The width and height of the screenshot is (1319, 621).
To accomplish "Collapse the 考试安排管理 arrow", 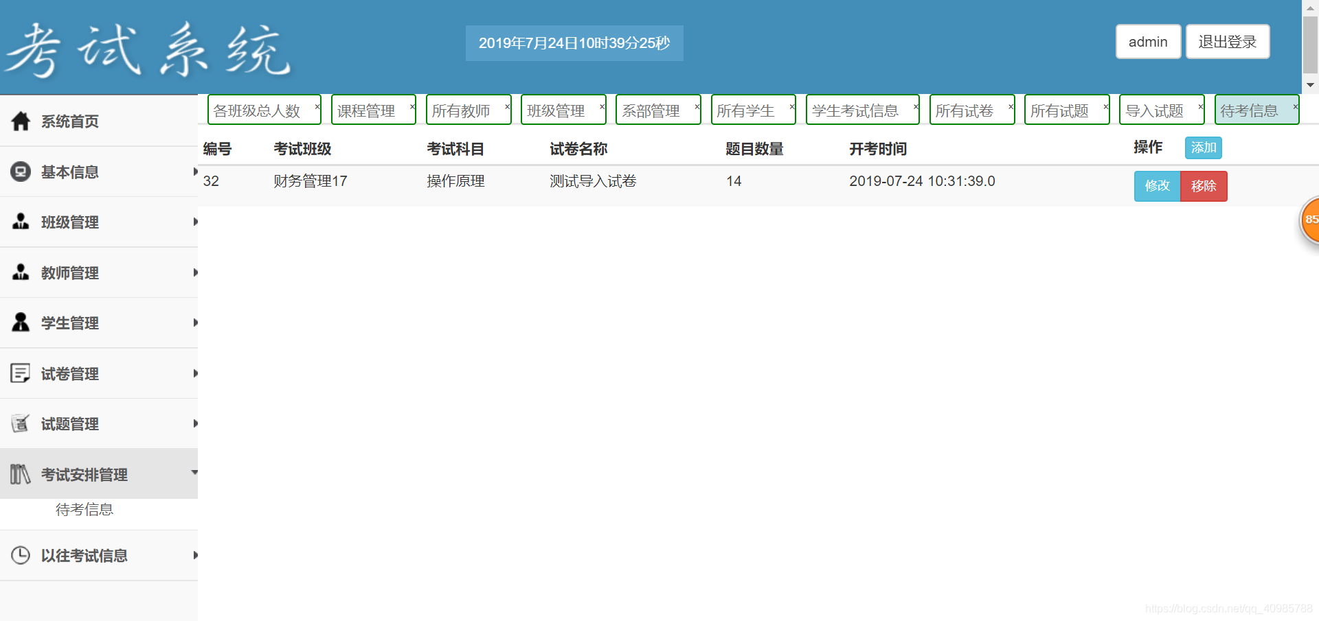I will click(194, 472).
